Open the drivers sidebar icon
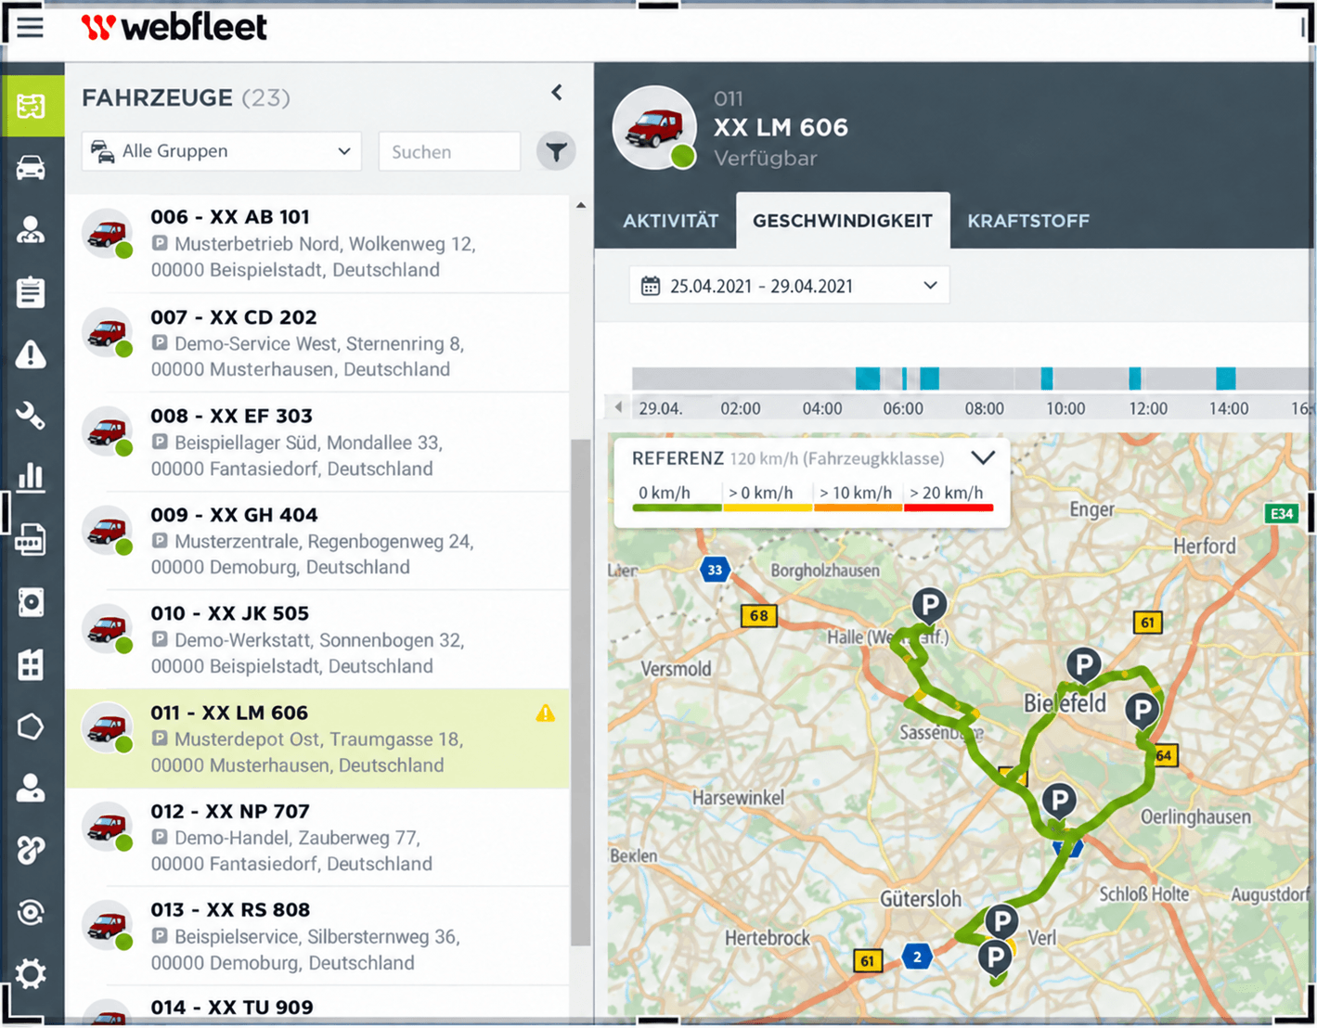 32,230
